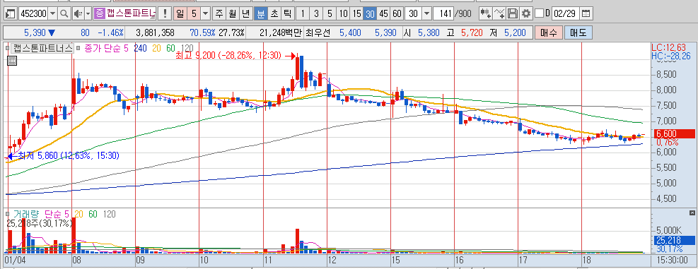Click the speaker sound icon
Image resolution: width=698 pixels, height=269 pixels.
tap(78, 14)
